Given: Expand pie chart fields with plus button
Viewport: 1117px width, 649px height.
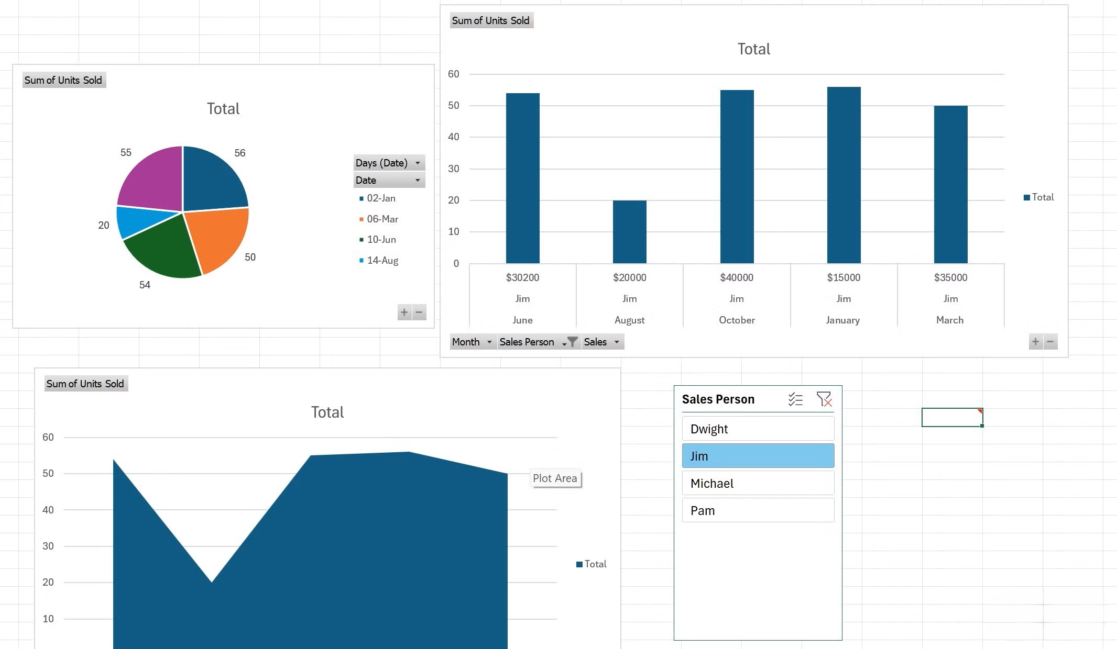Looking at the screenshot, I should (x=404, y=312).
